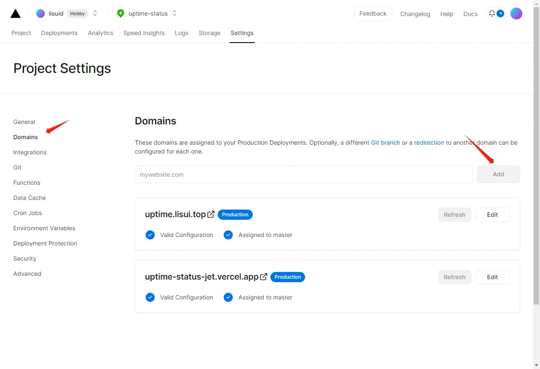Click the page vertical scrollbar thumb
The image size is (540, 369).
pyautogui.click(x=536, y=156)
